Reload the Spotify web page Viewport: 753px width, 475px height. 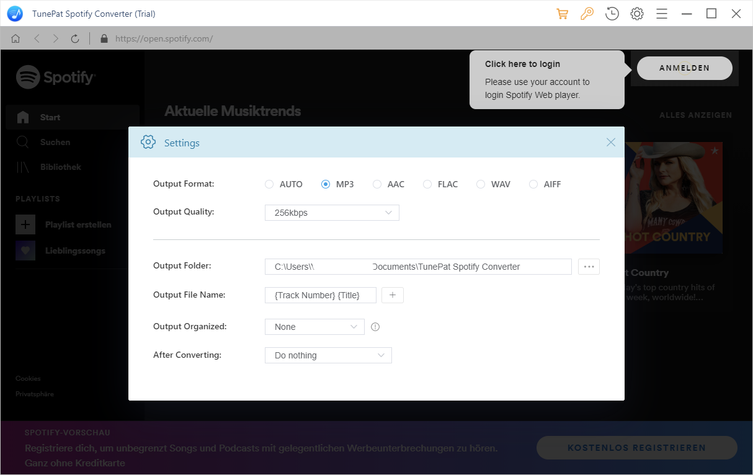coord(75,38)
